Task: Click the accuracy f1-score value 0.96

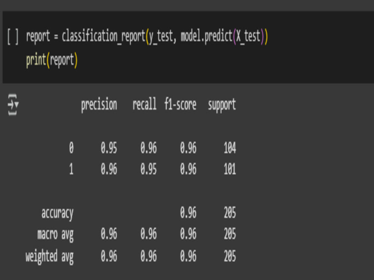Action: click(188, 213)
